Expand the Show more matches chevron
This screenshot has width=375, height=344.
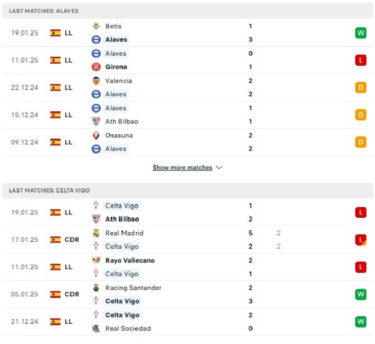coord(219,167)
